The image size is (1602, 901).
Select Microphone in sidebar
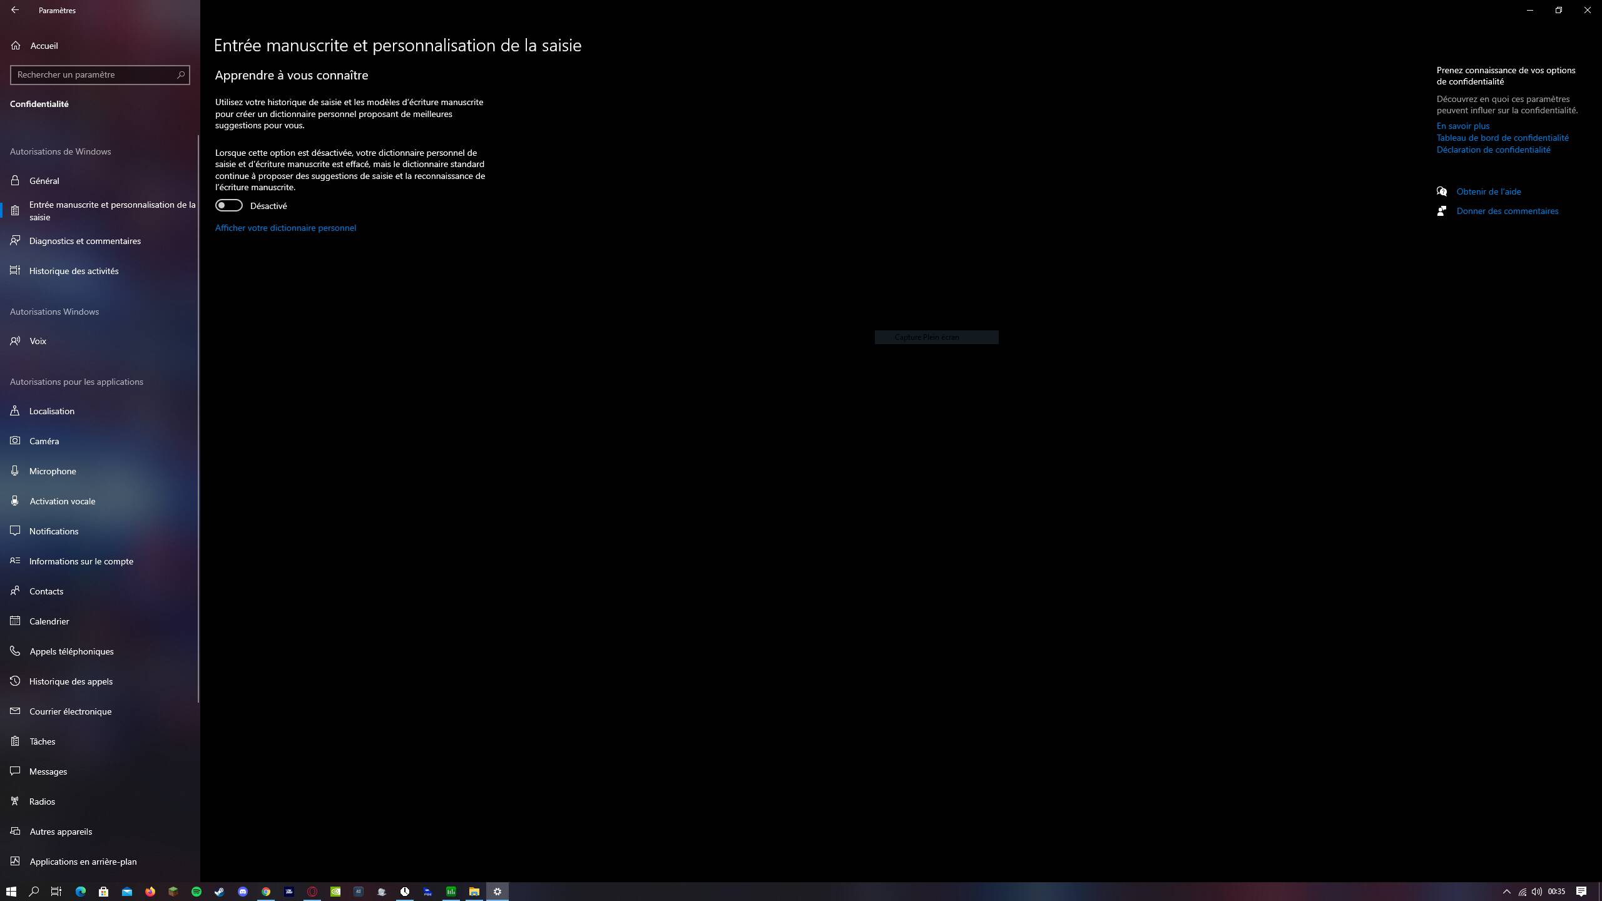(x=53, y=471)
